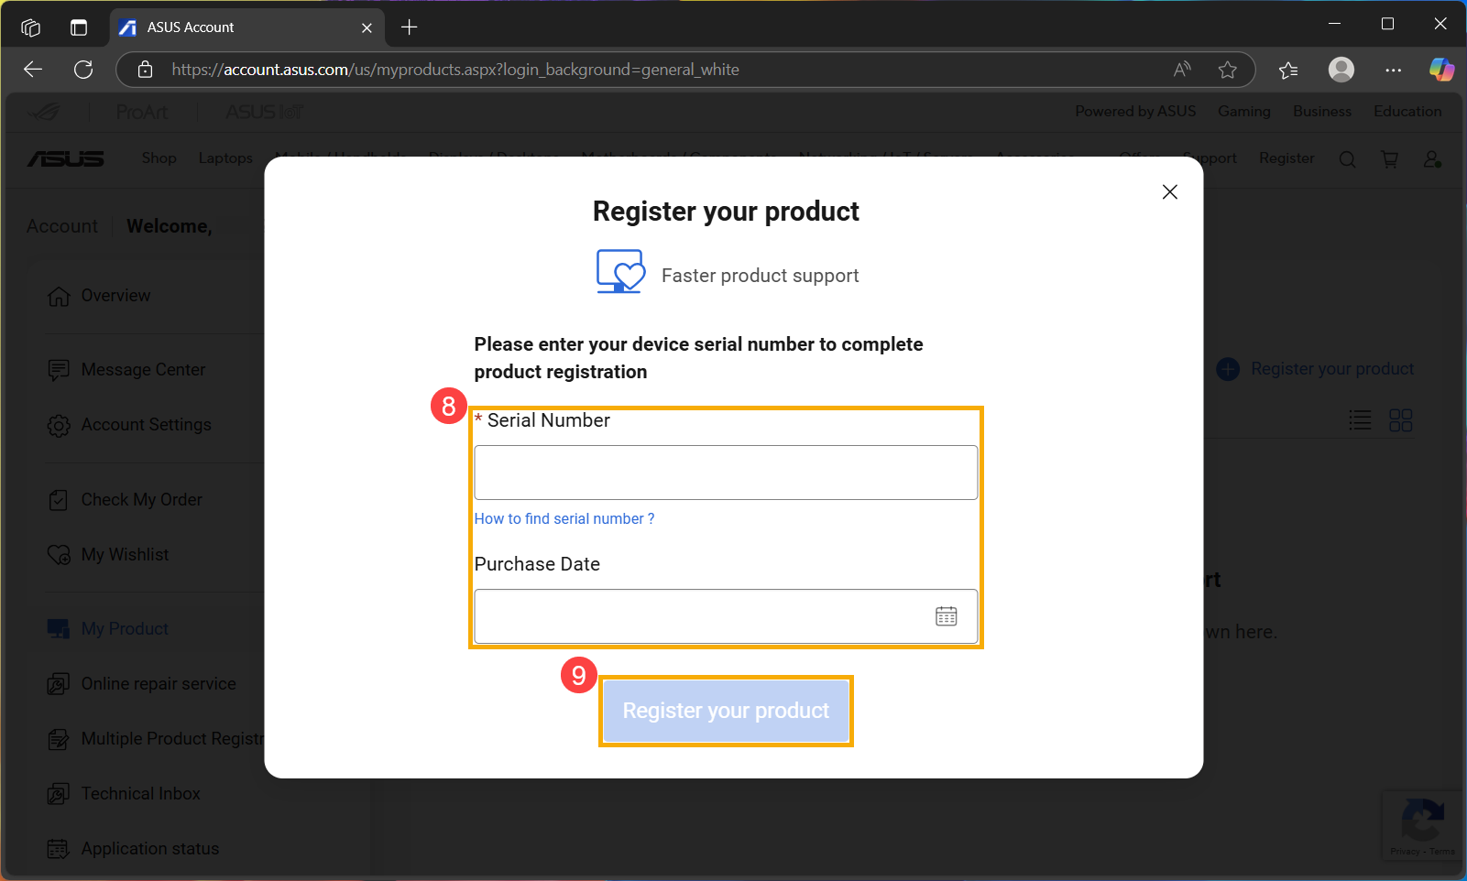The width and height of the screenshot is (1467, 881).
Task: Open the browser profile menu
Action: [1341, 70]
